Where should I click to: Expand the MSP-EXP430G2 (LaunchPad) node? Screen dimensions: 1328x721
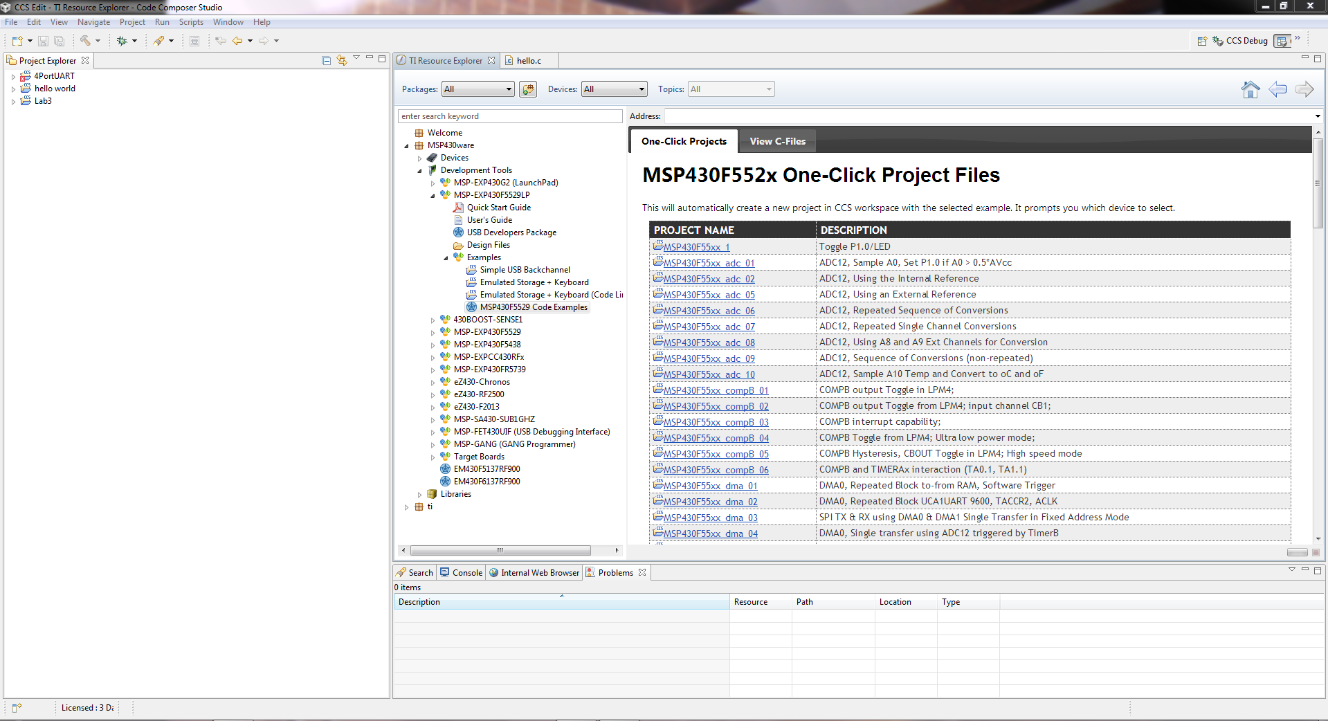pyautogui.click(x=433, y=183)
